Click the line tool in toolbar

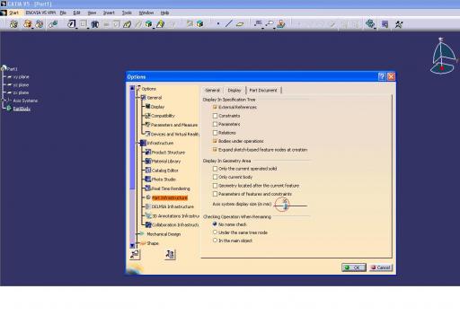(228, 23)
